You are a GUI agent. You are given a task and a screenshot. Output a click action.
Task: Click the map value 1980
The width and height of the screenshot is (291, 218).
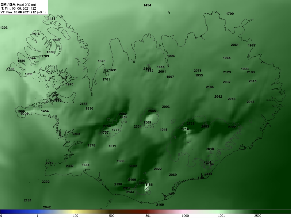pyautogui.click(x=120, y=161)
